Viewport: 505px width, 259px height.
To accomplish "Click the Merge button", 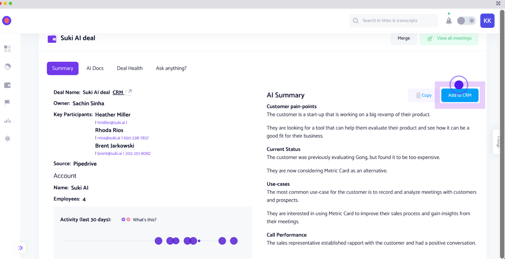I will pyautogui.click(x=404, y=38).
